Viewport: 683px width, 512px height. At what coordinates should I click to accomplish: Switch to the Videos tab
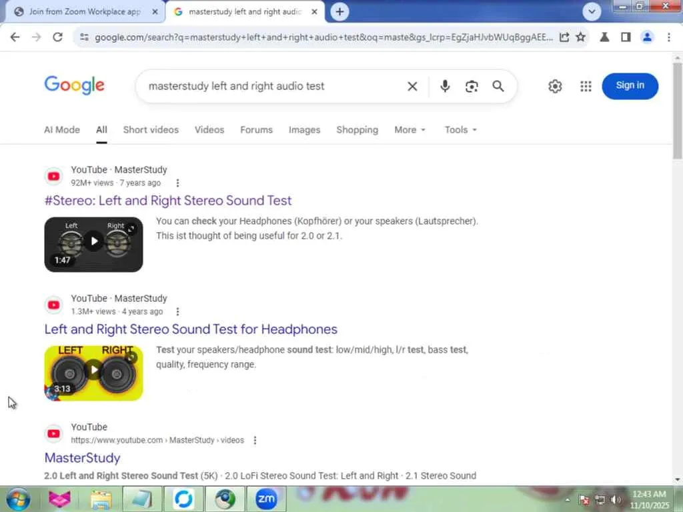tap(209, 130)
